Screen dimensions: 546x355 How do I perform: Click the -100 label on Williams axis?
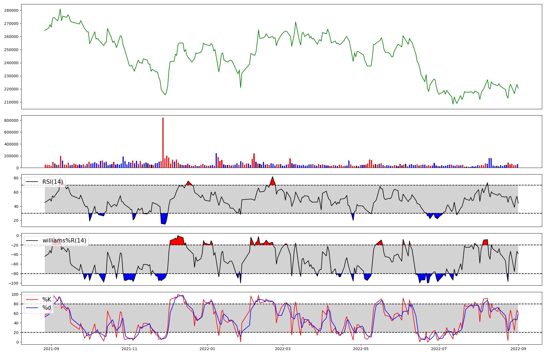coord(13,283)
